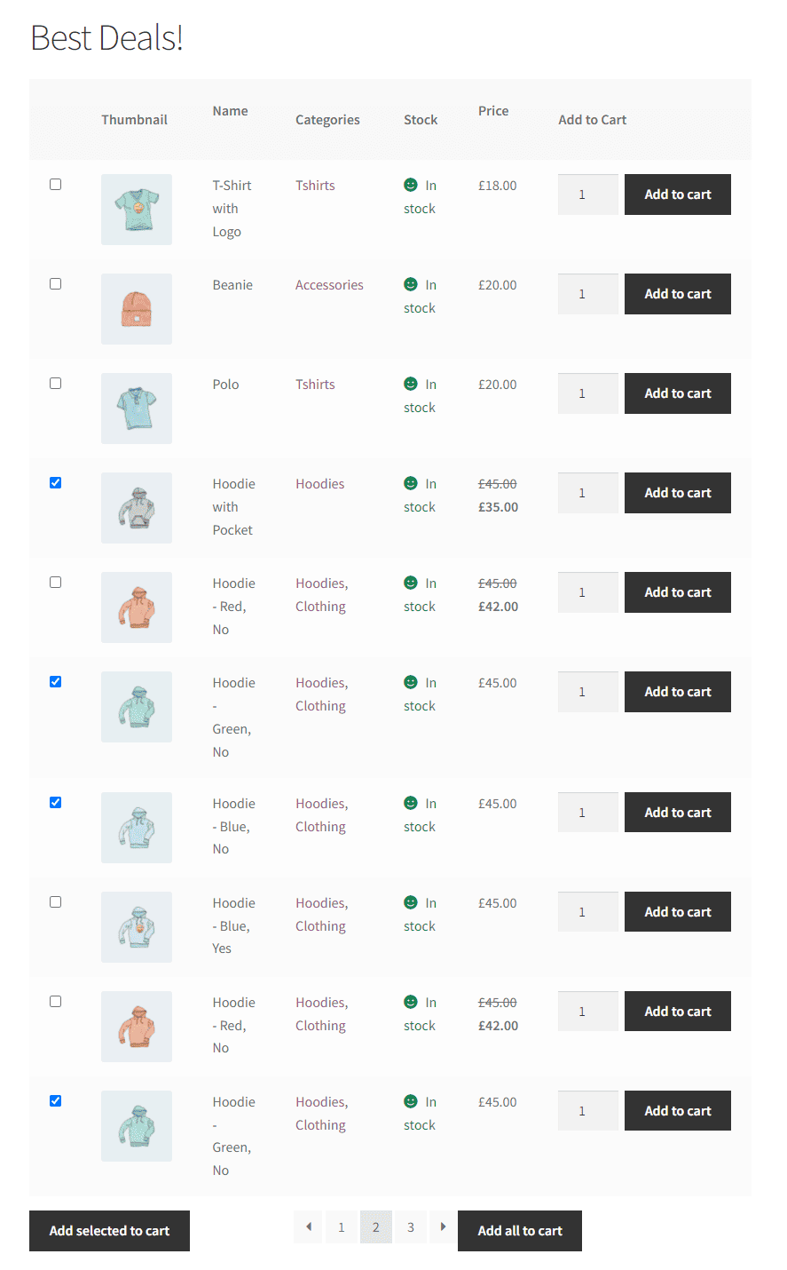This screenshot has width=787, height=1270.
Task: Open the Accessories category link
Action: coord(329,284)
